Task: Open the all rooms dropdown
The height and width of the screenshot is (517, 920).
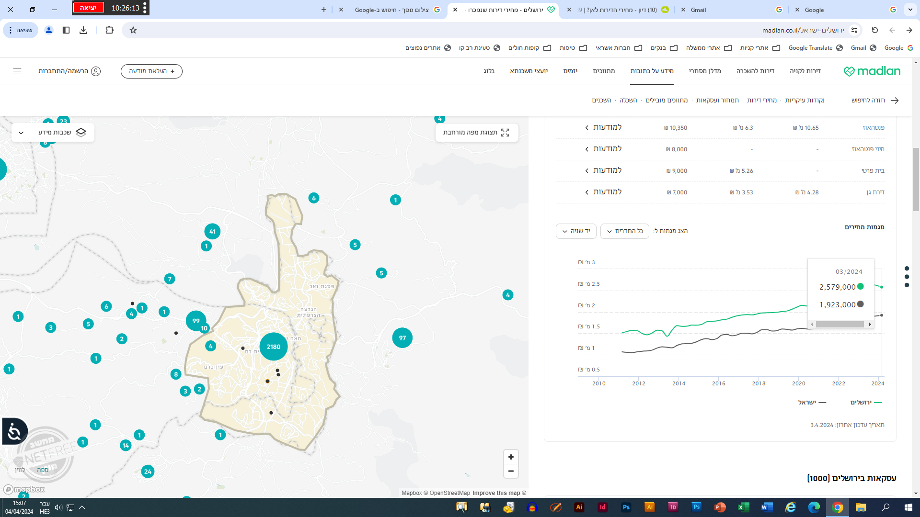Action: coord(624,231)
